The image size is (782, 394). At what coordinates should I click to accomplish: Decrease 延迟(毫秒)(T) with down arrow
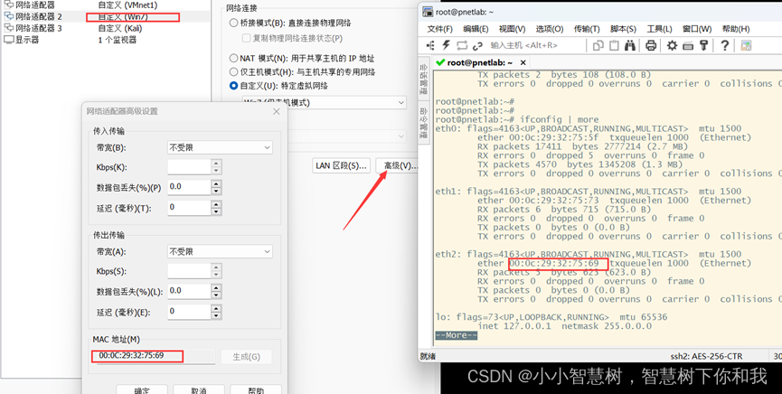(x=216, y=211)
